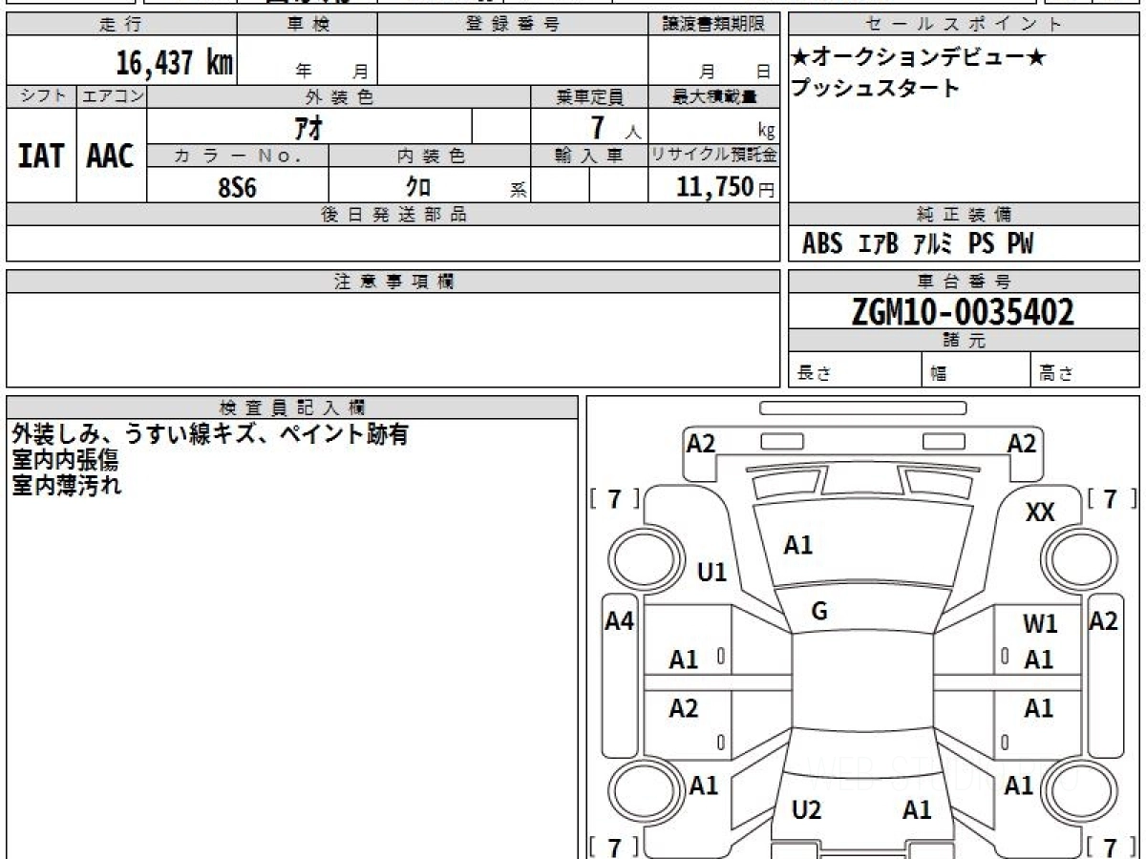Viewport: 1146px width, 859px height.
Task: Select the プッシュスタート text
Action: click(x=875, y=88)
